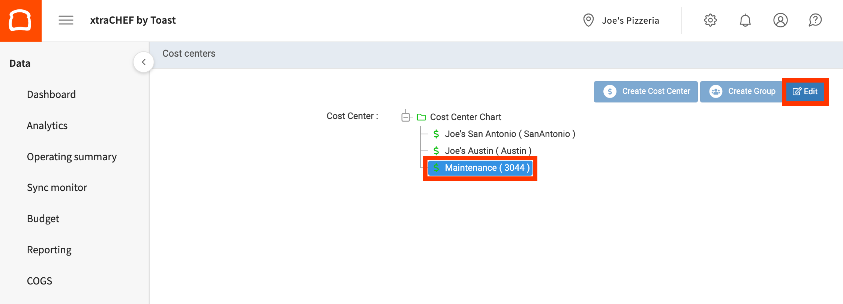Click the Toast logo icon
The image size is (843, 304).
[20, 20]
